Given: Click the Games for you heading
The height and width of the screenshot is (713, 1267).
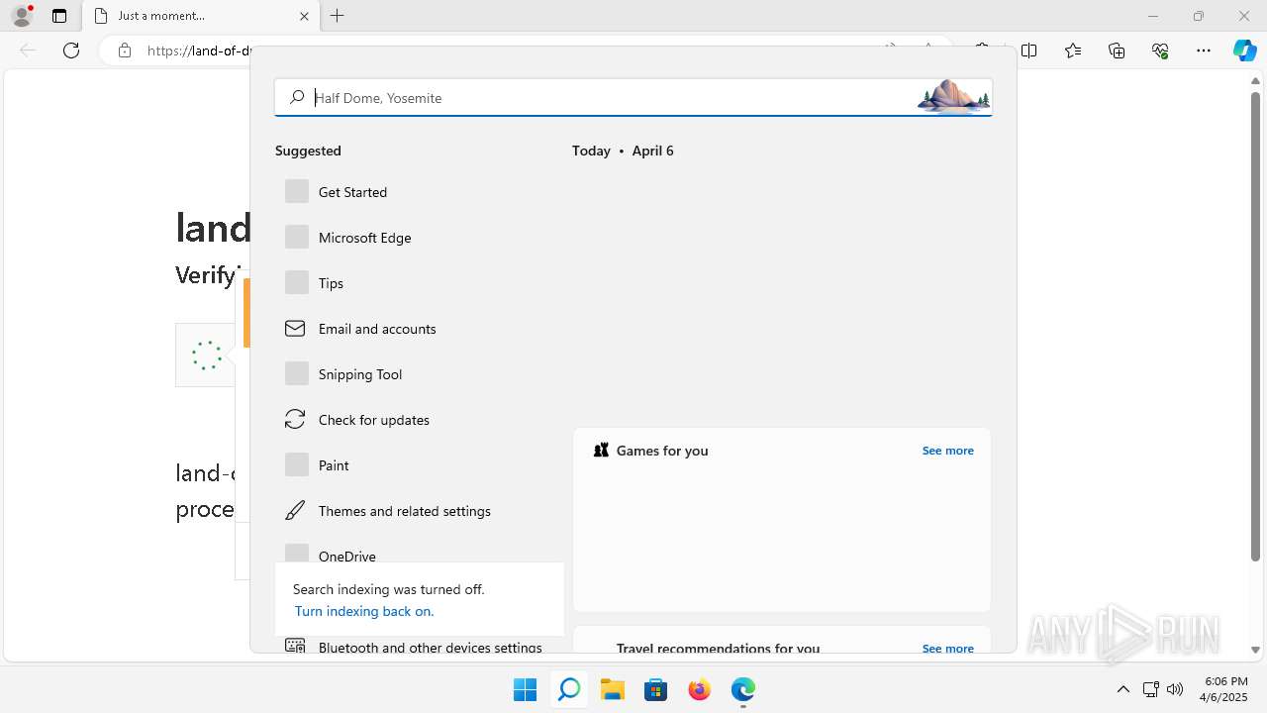Looking at the screenshot, I should tap(662, 451).
